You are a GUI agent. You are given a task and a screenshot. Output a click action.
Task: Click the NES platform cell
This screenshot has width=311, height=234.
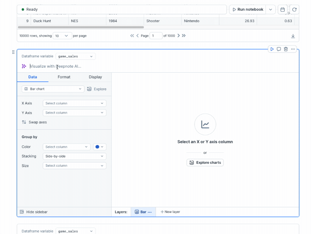coord(87,21)
